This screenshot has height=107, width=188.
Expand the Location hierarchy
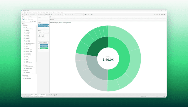pyautogui.click(x=23, y=31)
